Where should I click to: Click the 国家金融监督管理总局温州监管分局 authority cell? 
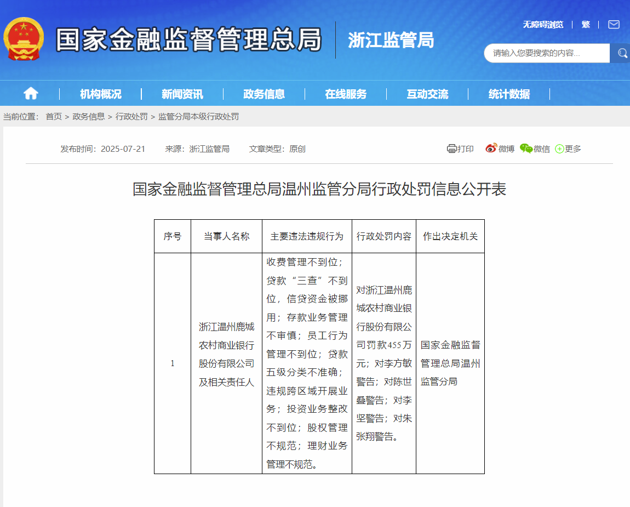point(450,363)
